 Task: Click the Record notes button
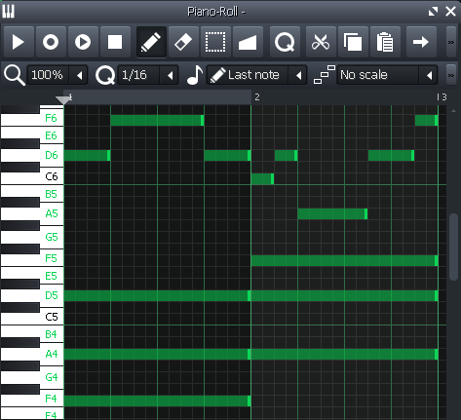pos(51,42)
